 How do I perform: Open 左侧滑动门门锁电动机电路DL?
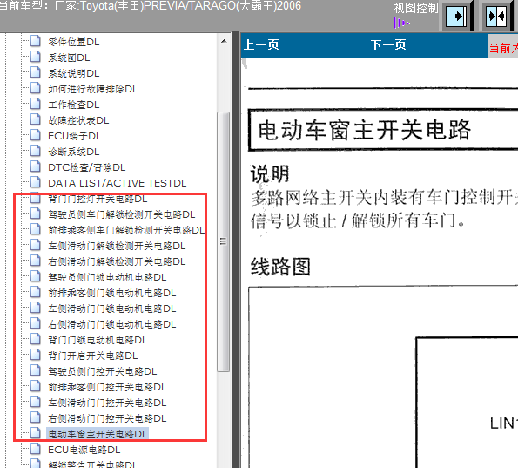click(112, 309)
